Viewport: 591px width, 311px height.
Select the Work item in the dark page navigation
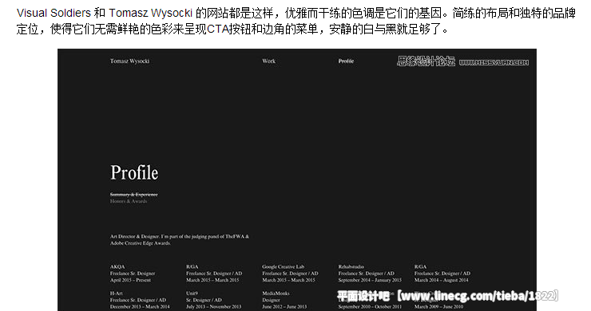(x=268, y=61)
